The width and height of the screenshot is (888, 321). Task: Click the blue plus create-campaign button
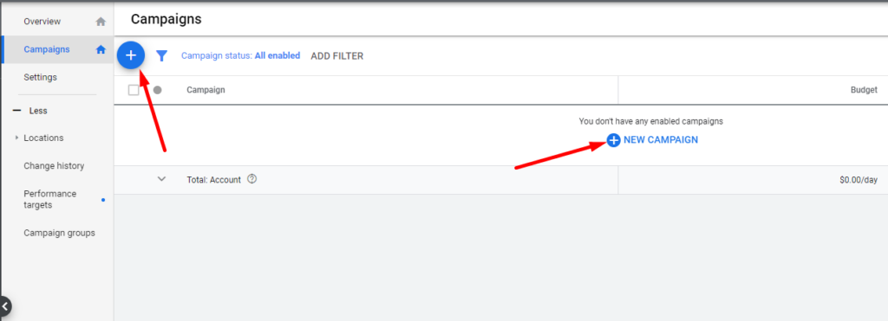tap(131, 55)
